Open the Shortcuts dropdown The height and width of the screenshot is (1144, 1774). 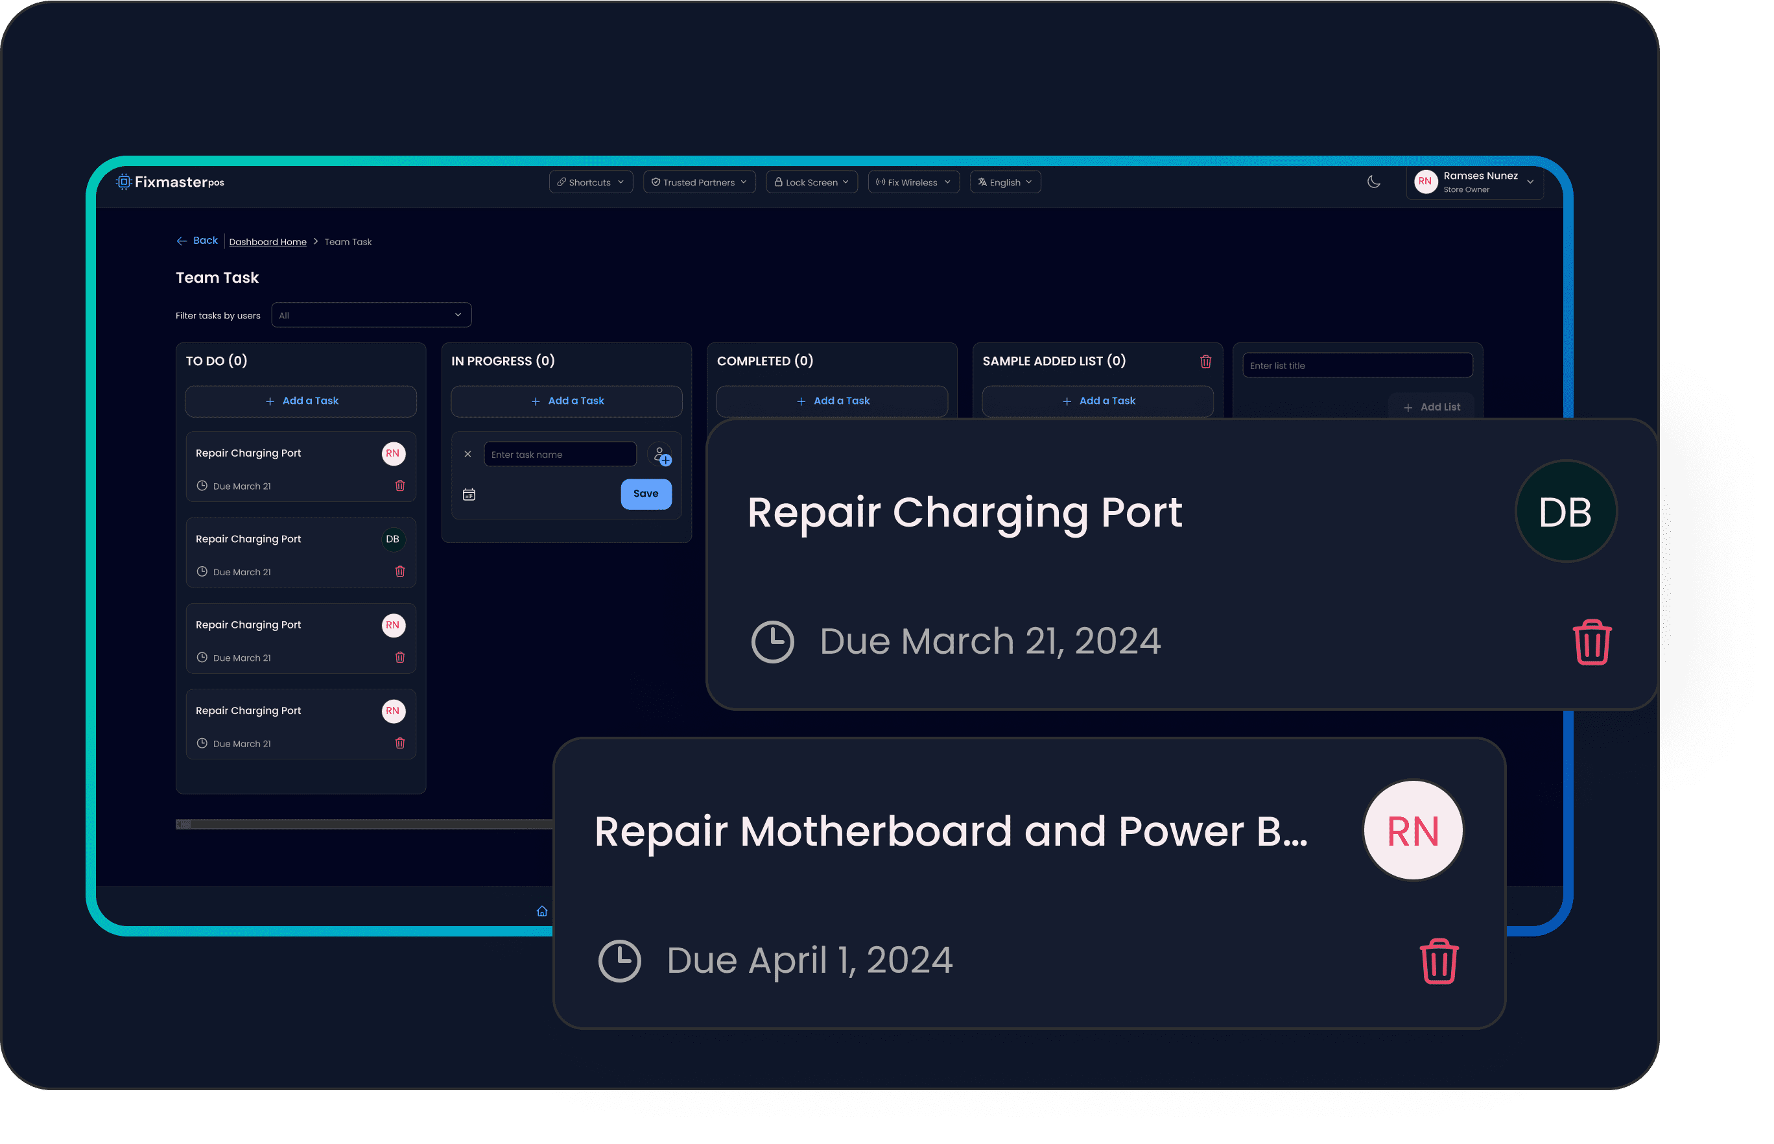pos(590,182)
